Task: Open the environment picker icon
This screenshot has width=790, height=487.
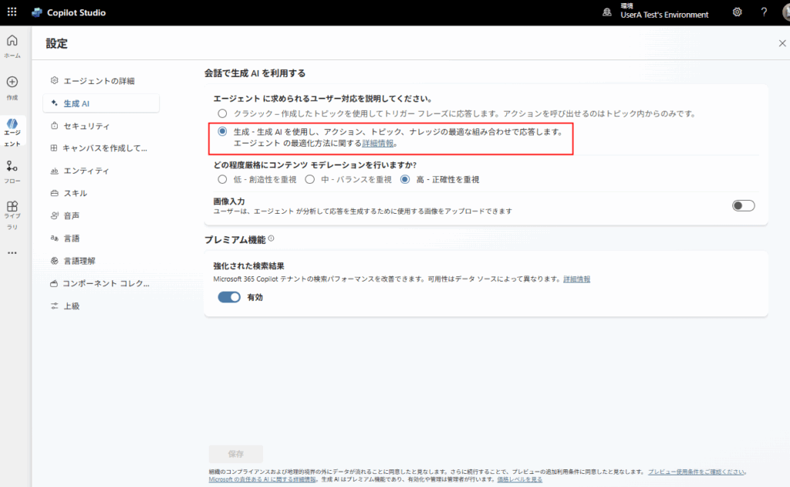Action: pos(607,12)
